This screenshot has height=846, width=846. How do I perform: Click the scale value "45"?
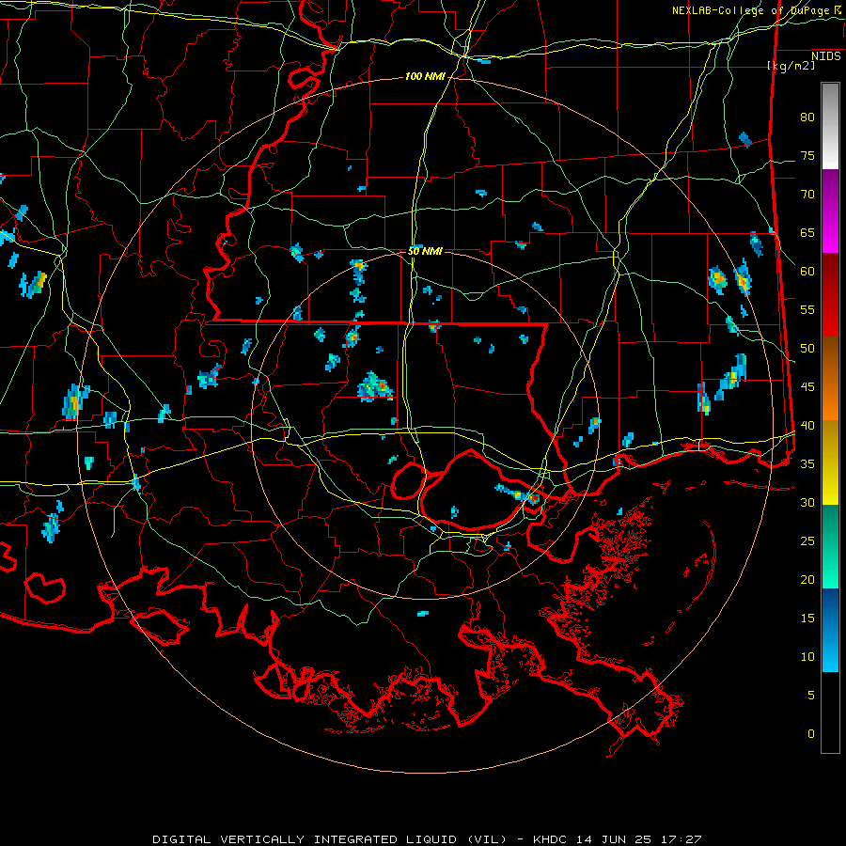tap(807, 387)
